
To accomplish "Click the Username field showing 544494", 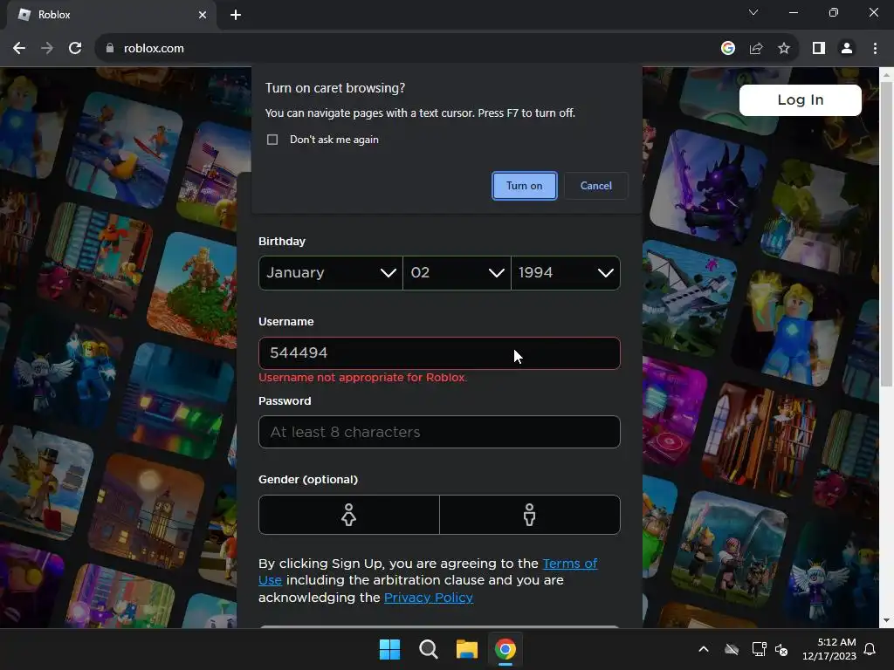I will click(x=439, y=353).
